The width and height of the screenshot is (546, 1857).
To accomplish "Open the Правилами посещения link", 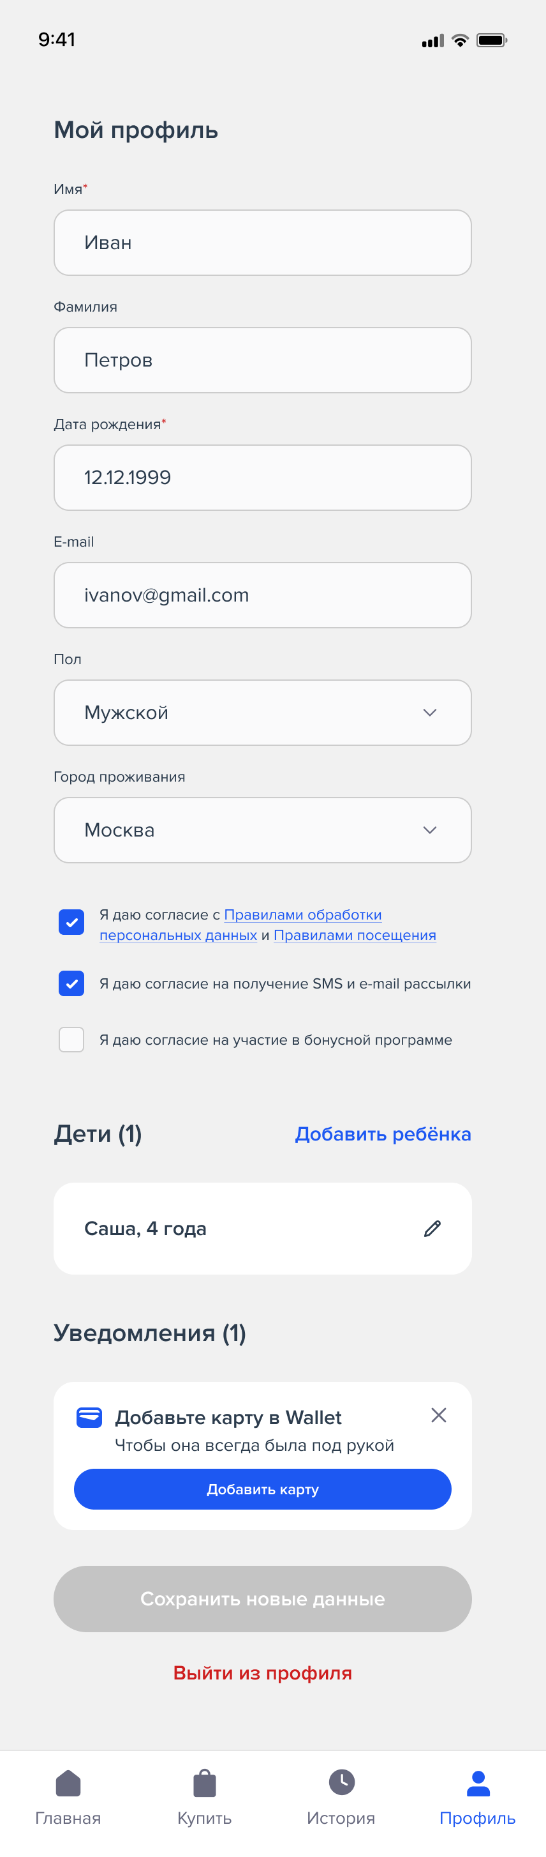I will click(355, 935).
